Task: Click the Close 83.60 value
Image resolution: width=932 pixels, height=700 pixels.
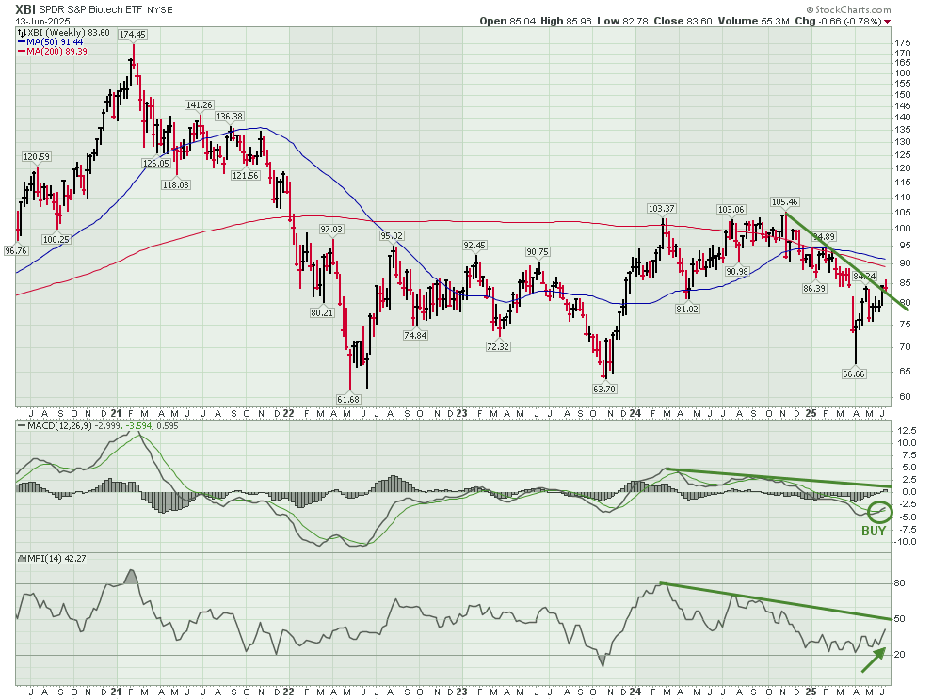Action: (x=683, y=21)
